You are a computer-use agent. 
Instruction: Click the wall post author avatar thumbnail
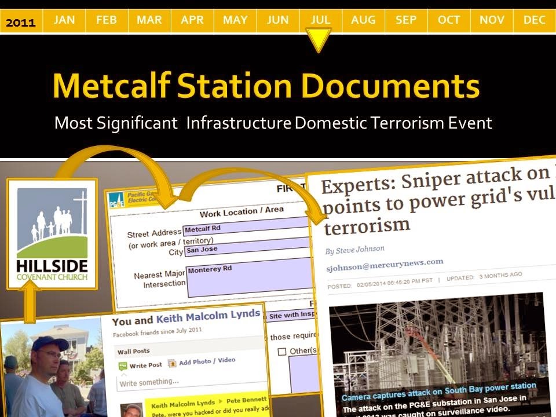point(132,410)
